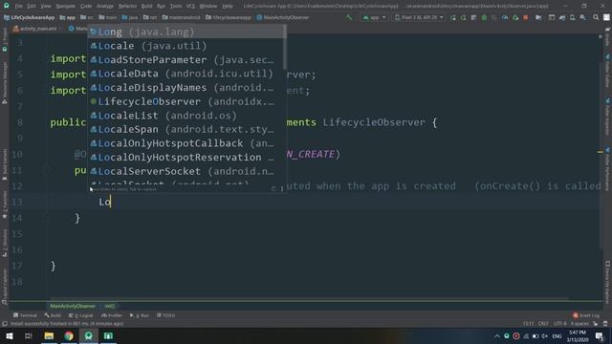The image size is (612, 344).
Task: Open the Help menu
Action: [x=228, y=6]
